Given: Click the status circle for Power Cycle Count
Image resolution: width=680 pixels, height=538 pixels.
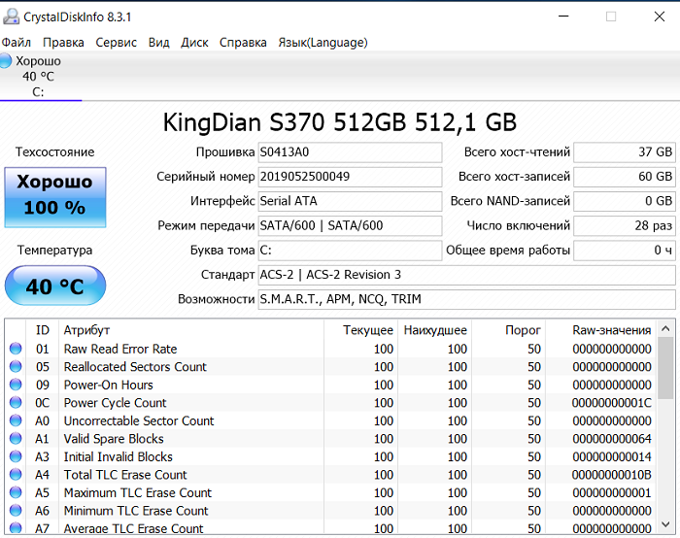Looking at the screenshot, I should 16,403.
